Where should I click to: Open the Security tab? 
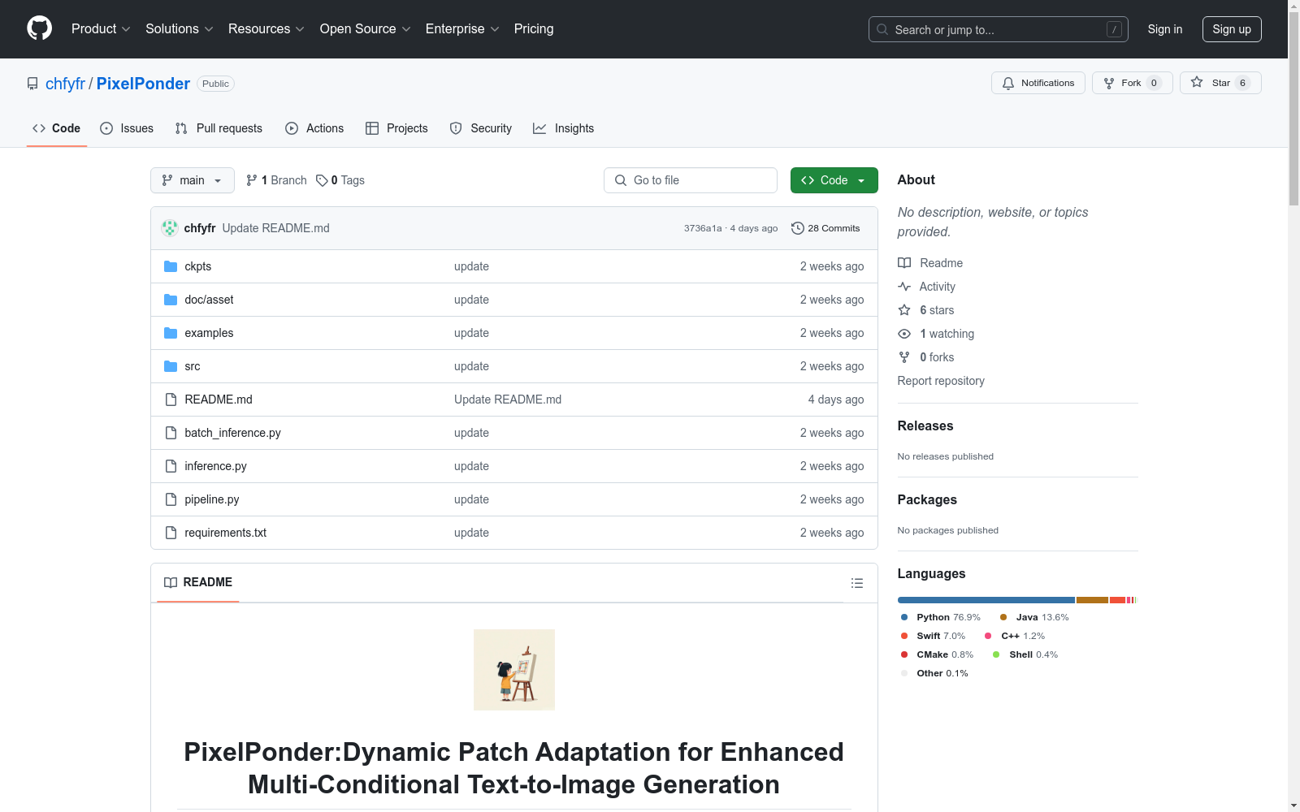[481, 128]
